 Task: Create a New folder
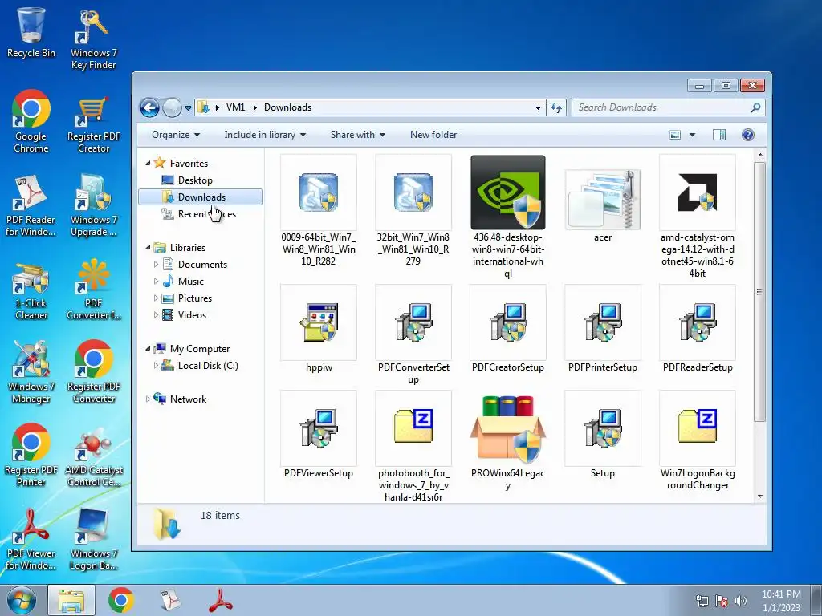[433, 135]
